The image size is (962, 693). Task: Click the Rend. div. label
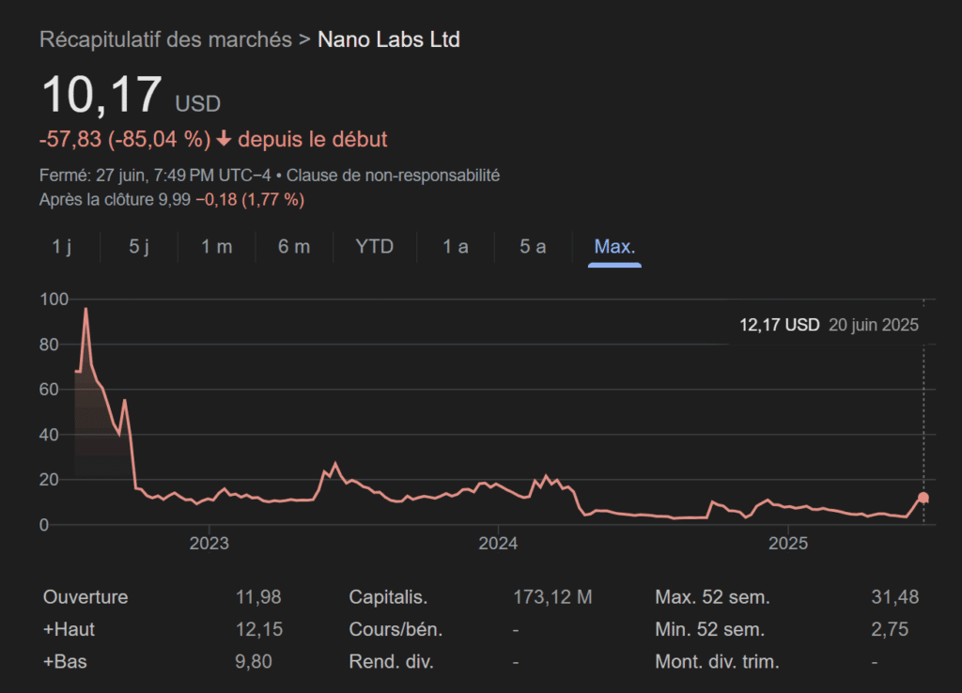point(392,662)
